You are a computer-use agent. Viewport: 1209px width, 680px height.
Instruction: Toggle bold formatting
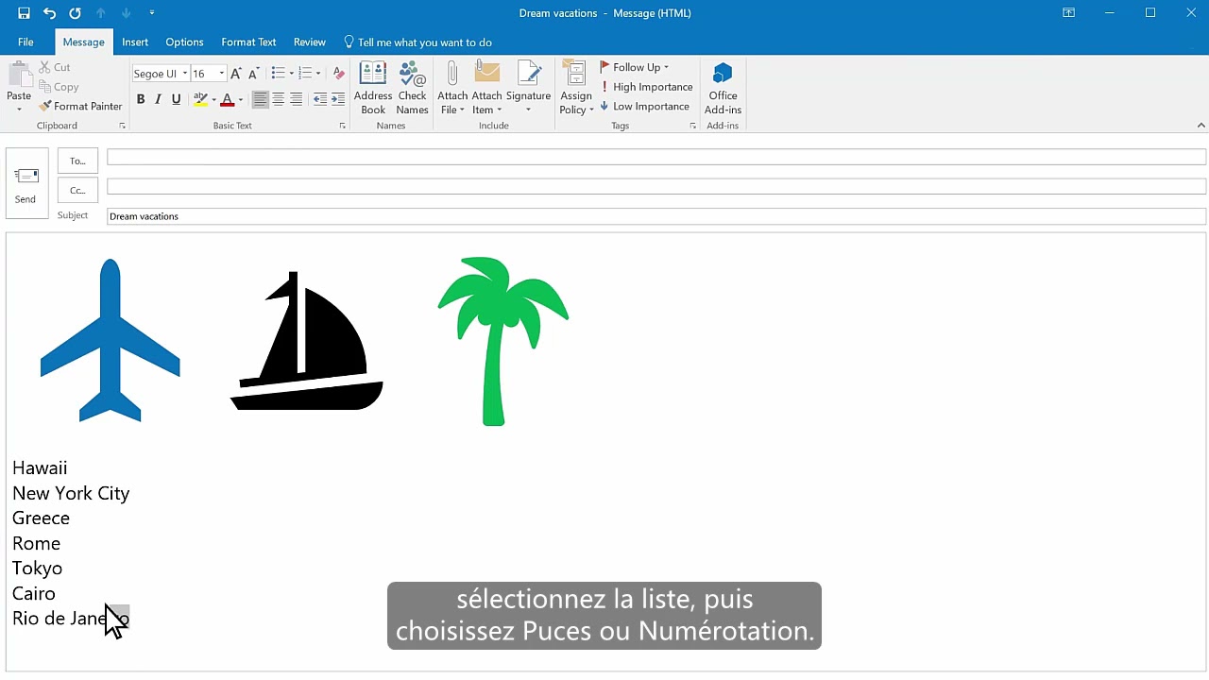pos(141,99)
